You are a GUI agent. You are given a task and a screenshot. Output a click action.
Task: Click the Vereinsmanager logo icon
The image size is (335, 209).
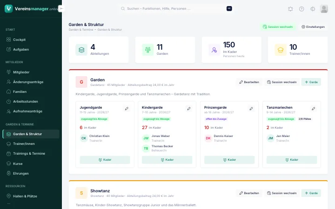8,8
